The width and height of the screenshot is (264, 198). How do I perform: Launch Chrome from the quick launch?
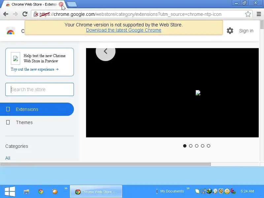[41, 192]
